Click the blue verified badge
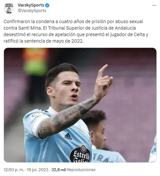 pos(47,5)
